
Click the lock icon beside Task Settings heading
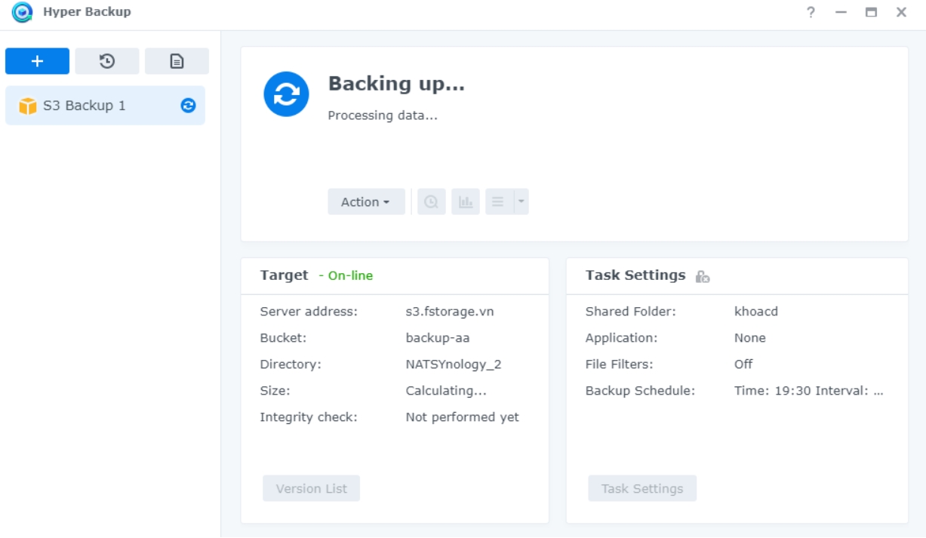click(703, 276)
